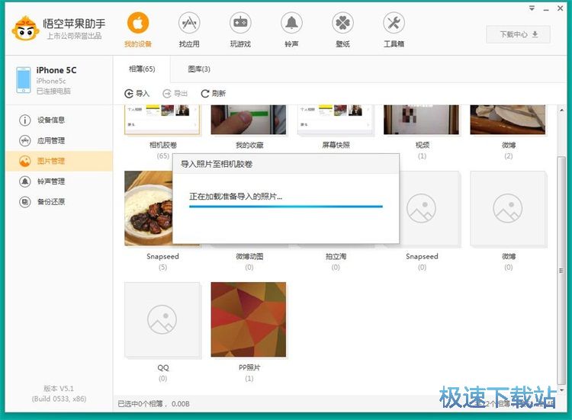Image resolution: width=572 pixels, height=420 pixels.
Task: Select the top-row 微博 (2) album thumbnail
Action: click(x=508, y=120)
